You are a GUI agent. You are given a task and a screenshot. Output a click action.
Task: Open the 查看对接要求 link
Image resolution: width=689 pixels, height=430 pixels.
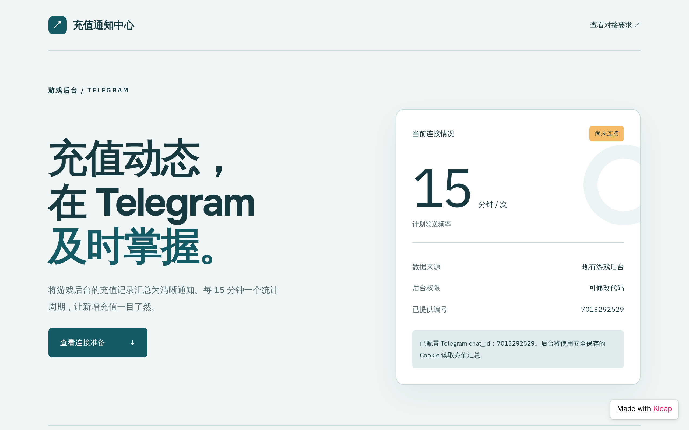coord(615,25)
